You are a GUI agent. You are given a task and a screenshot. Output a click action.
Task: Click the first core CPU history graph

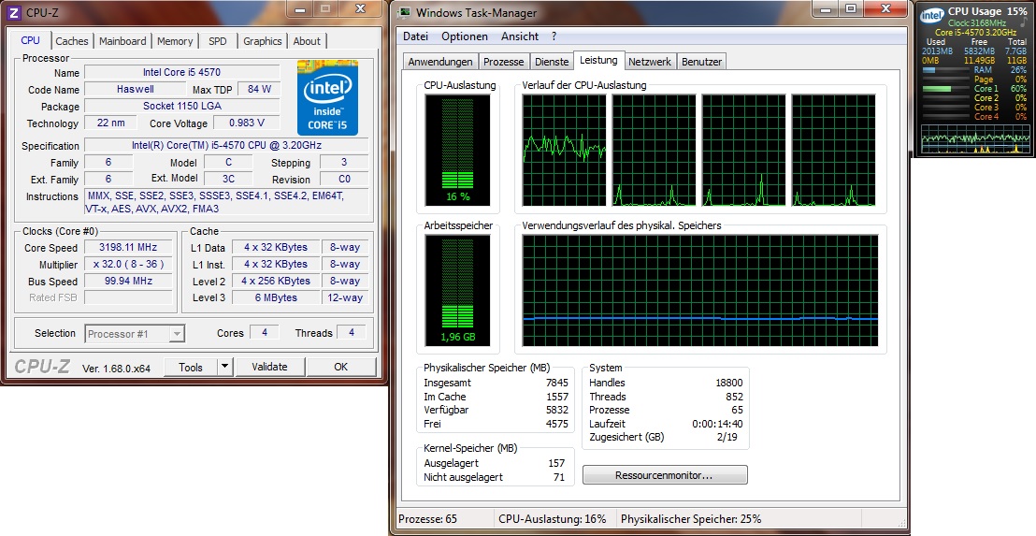tap(564, 150)
